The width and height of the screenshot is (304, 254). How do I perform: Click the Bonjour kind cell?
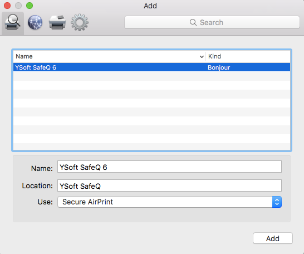[219, 67]
